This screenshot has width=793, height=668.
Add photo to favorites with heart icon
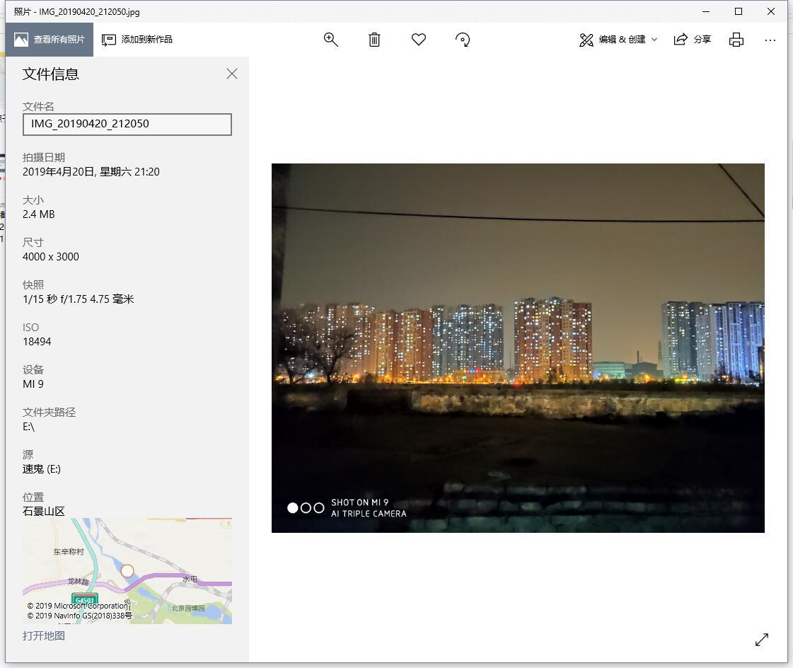(419, 40)
